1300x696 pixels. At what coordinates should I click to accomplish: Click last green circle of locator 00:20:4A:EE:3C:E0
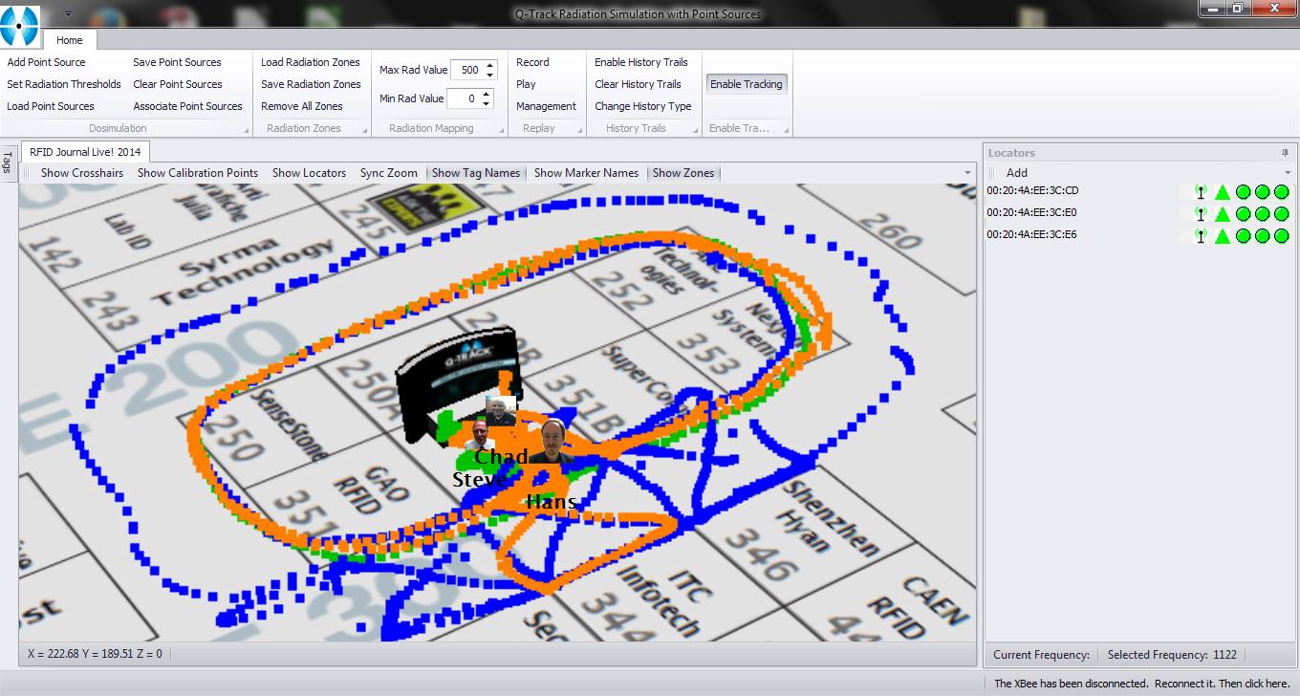click(x=1281, y=213)
